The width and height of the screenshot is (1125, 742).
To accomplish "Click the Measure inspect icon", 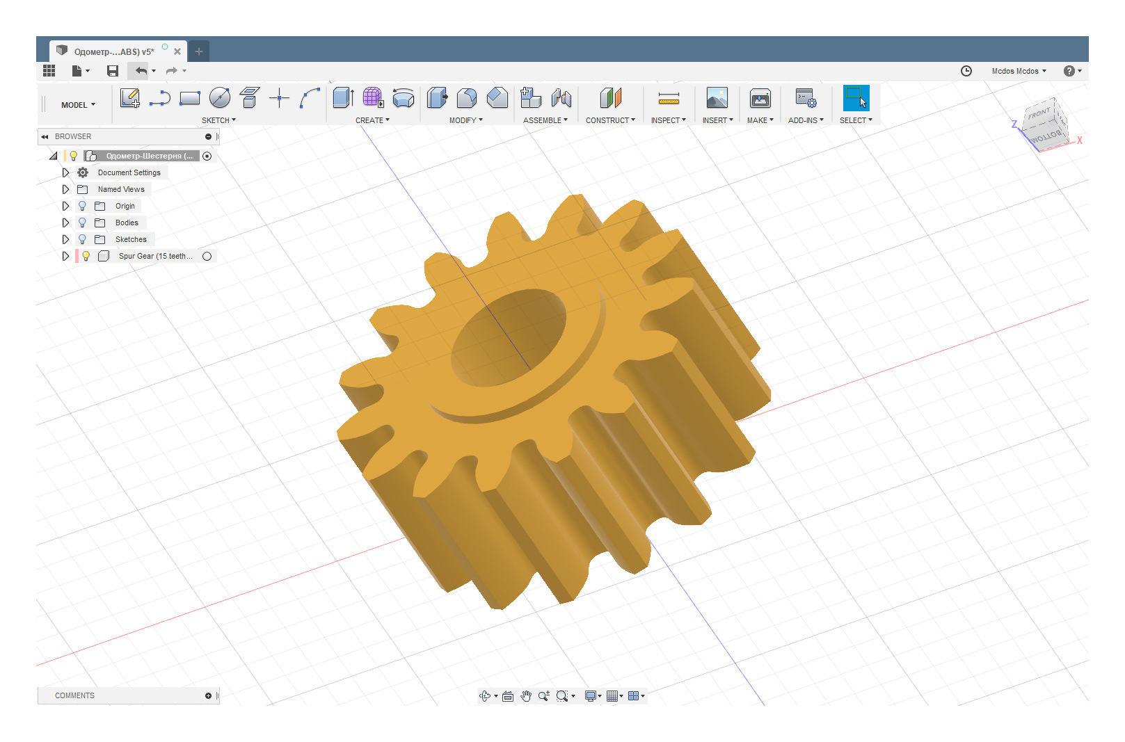I will pos(669,98).
